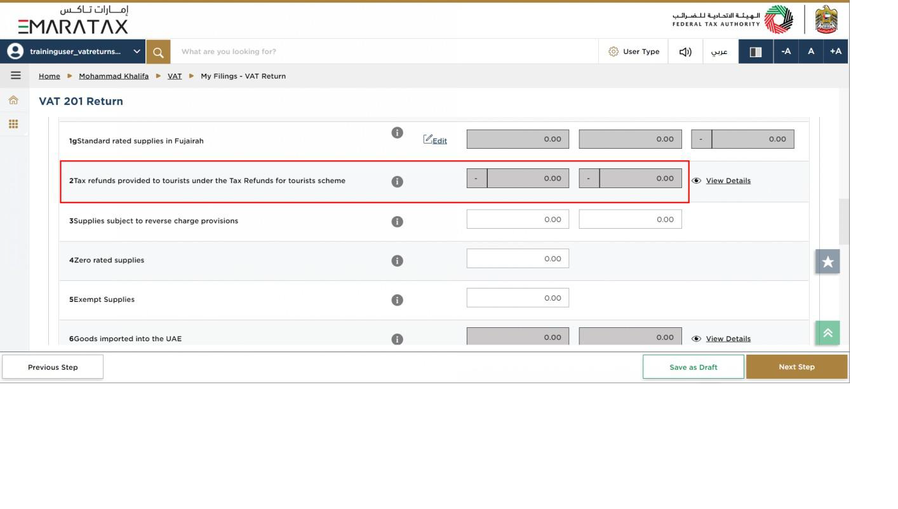The height and width of the screenshot is (509, 898).
Task: Open the Mohammad Khalifa breadcrumb link
Action: [x=114, y=76]
